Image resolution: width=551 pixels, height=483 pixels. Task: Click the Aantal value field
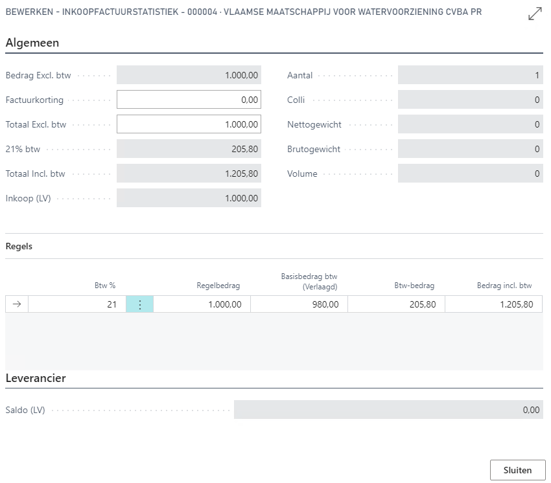pos(470,75)
